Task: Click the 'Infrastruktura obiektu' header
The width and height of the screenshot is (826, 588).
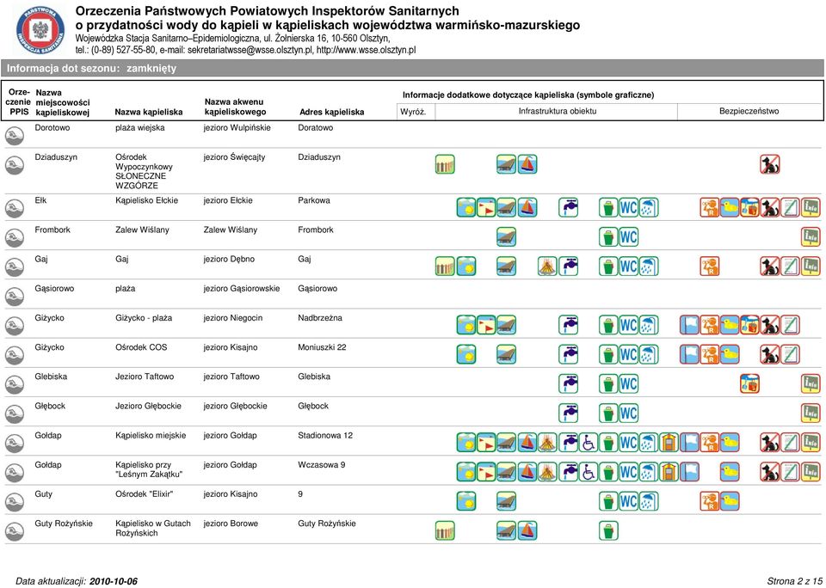Action: tap(558, 112)
